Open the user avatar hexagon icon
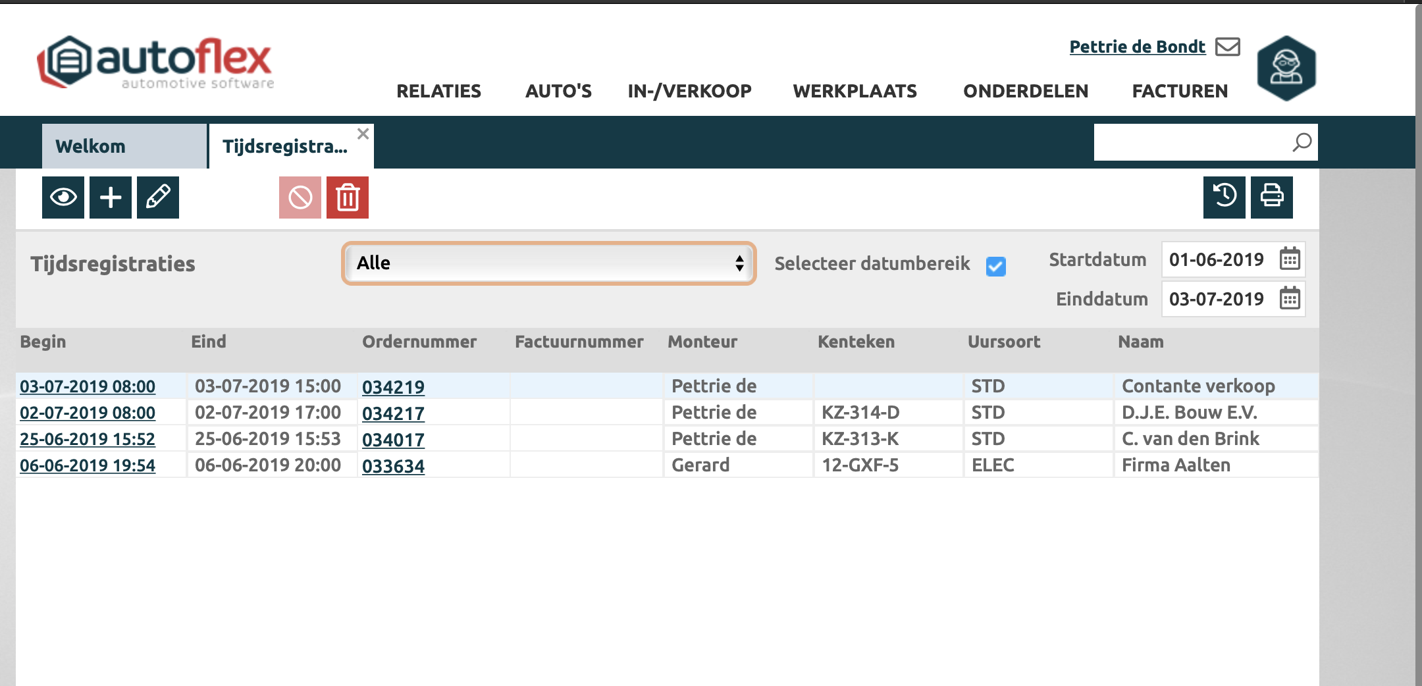The width and height of the screenshot is (1422, 686). (x=1286, y=68)
